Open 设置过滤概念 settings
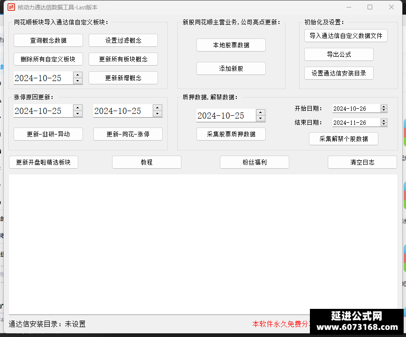 pos(123,40)
